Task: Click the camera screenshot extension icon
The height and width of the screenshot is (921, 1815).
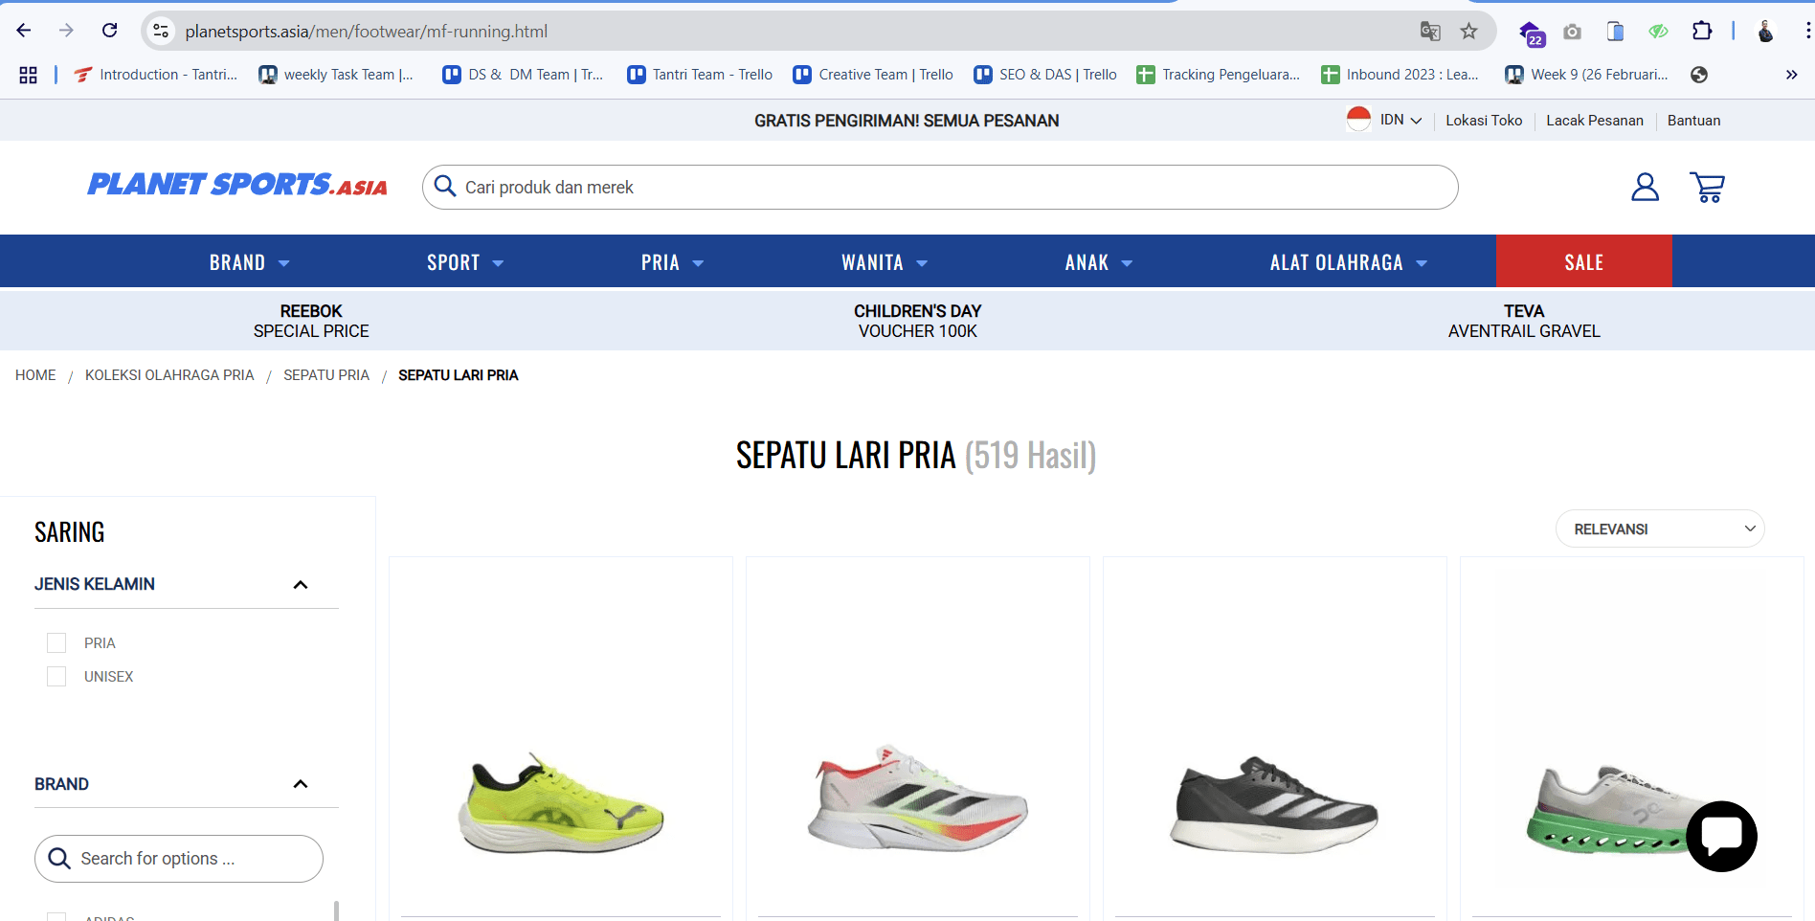Action: [x=1572, y=32]
